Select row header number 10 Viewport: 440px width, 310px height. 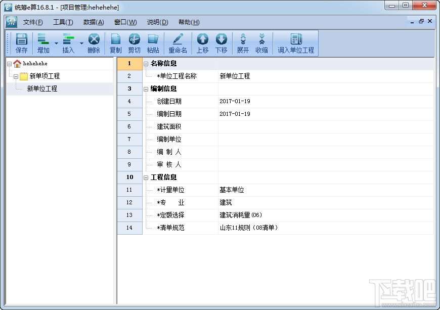(129, 177)
